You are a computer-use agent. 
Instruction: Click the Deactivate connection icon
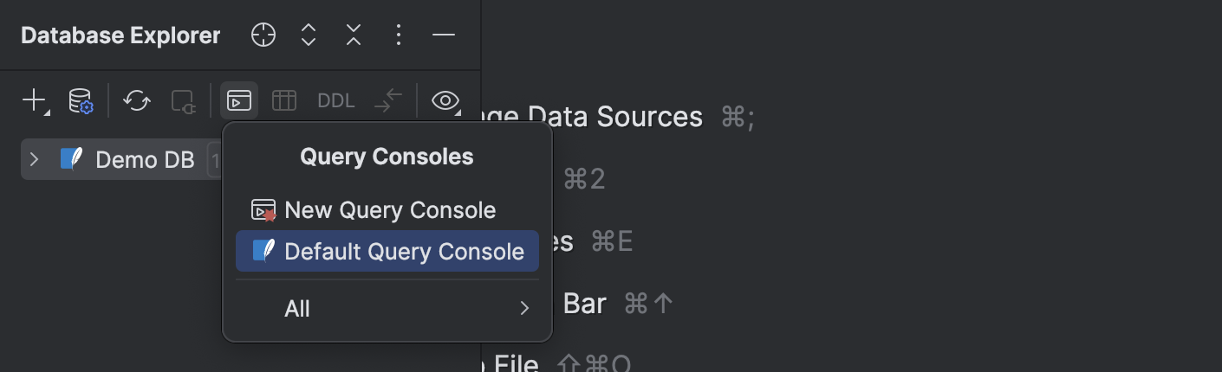pos(183,101)
